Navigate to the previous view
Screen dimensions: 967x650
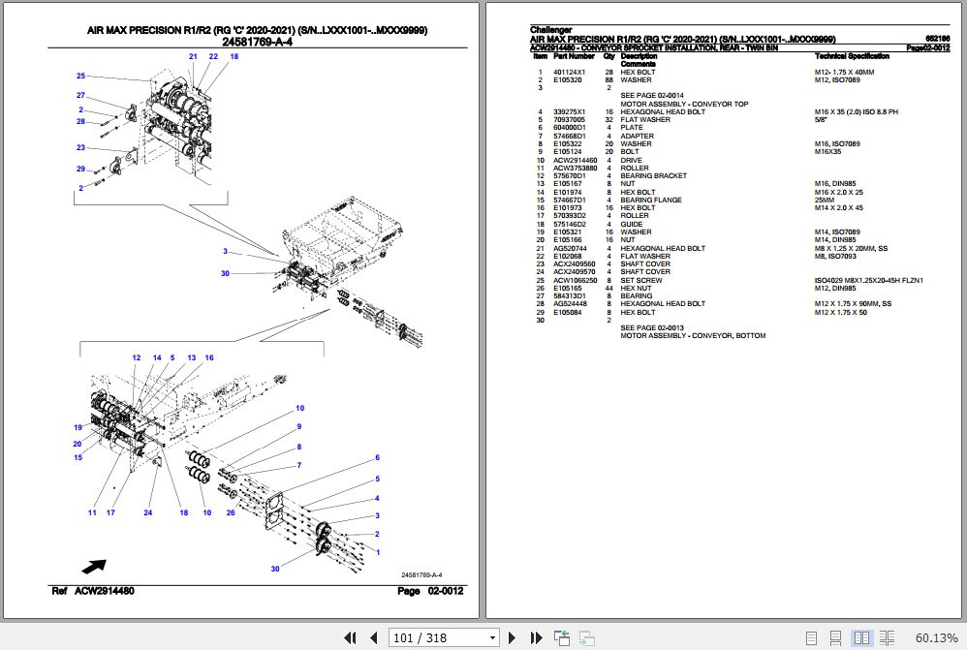tap(562, 637)
